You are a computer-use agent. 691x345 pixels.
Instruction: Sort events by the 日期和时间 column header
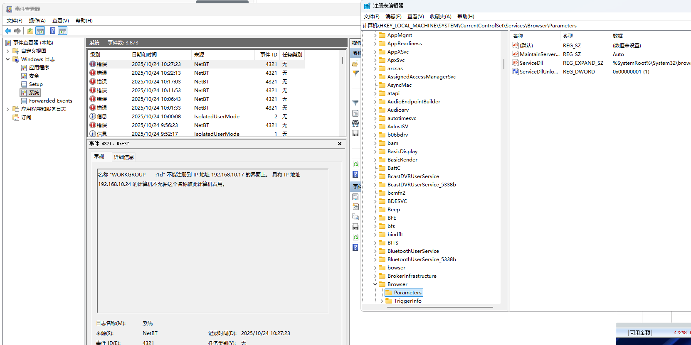coord(144,55)
